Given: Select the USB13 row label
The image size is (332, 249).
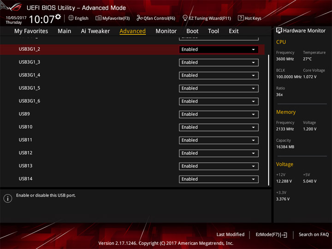Looking at the screenshot, I should click(26, 166).
